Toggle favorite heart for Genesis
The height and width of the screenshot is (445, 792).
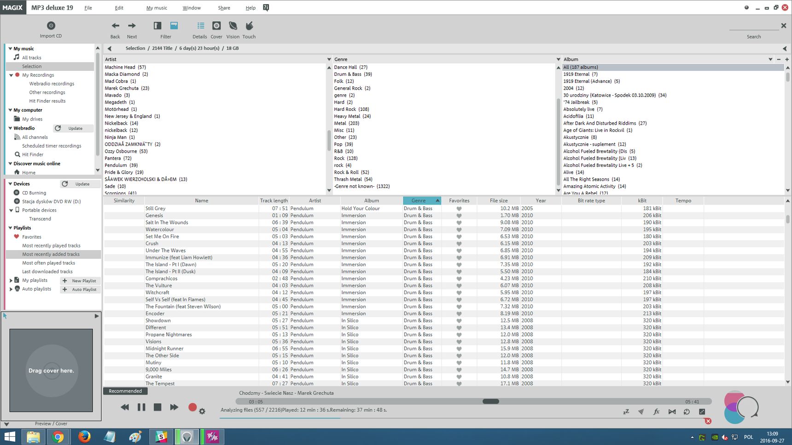coord(459,216)
